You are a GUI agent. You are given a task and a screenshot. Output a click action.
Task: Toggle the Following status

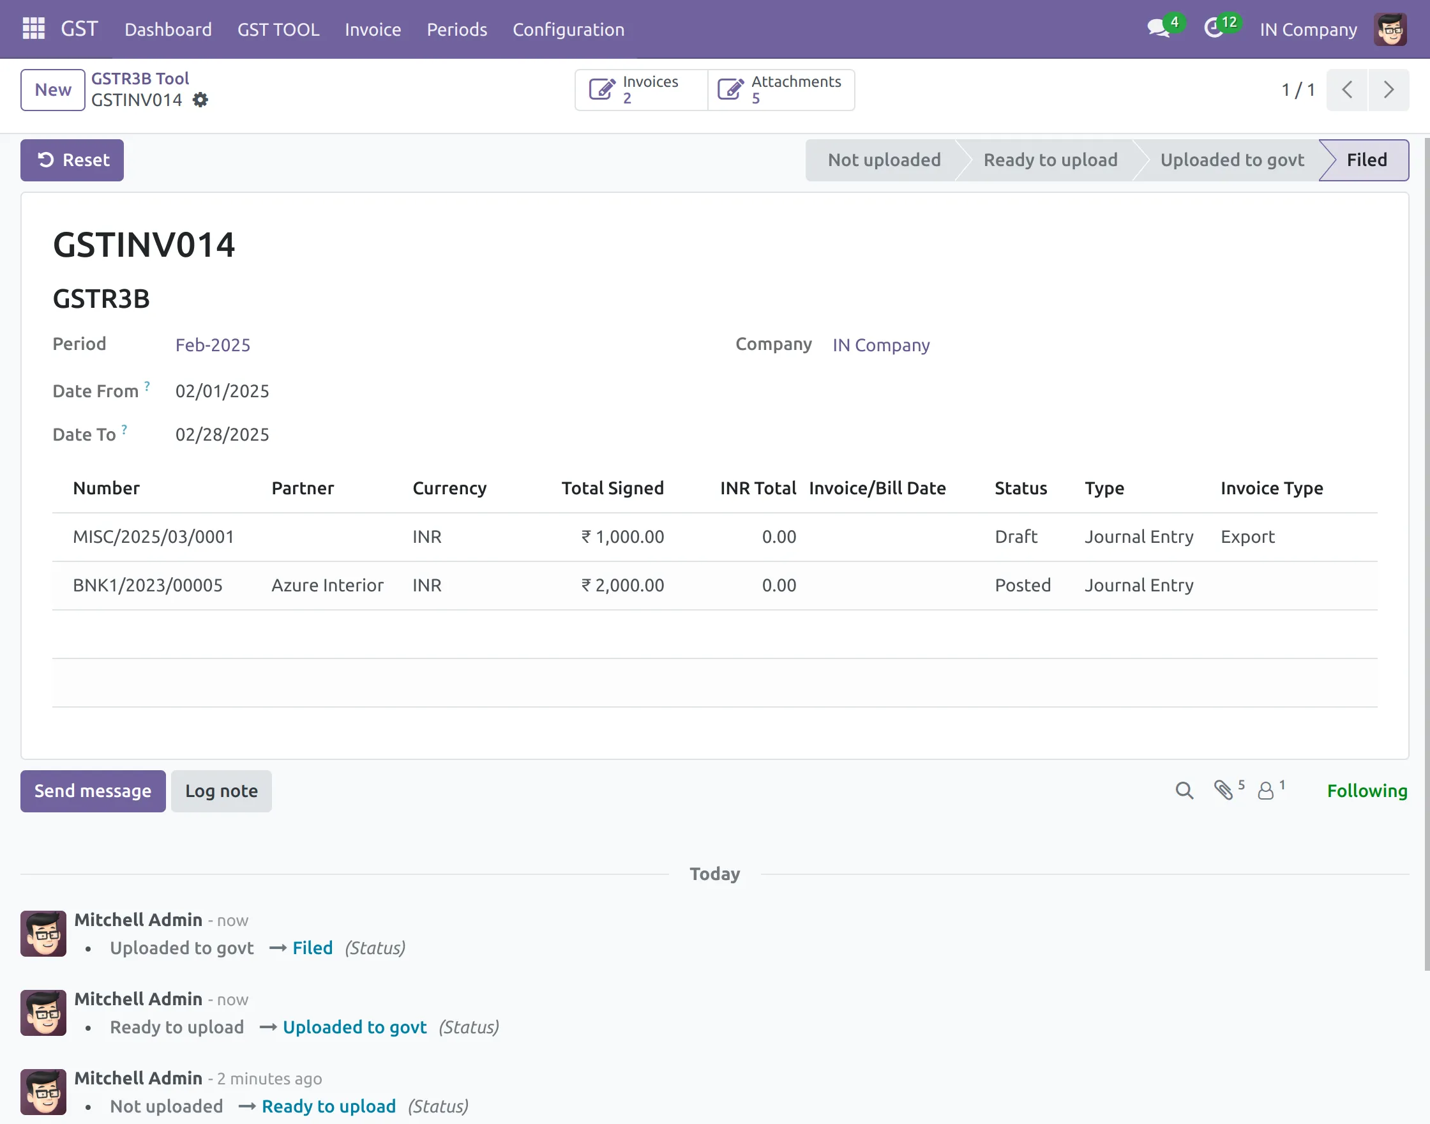(1366, 791)
